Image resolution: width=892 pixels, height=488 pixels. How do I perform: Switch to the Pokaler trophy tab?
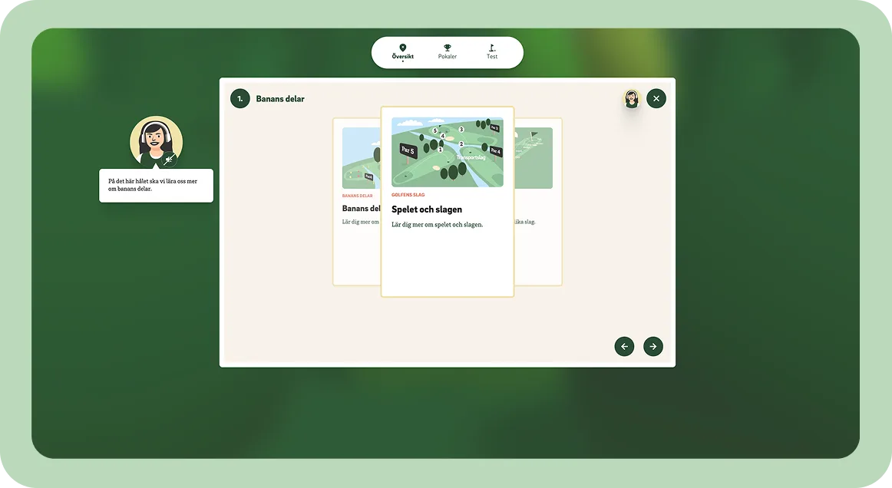click(x=447, y=52)
